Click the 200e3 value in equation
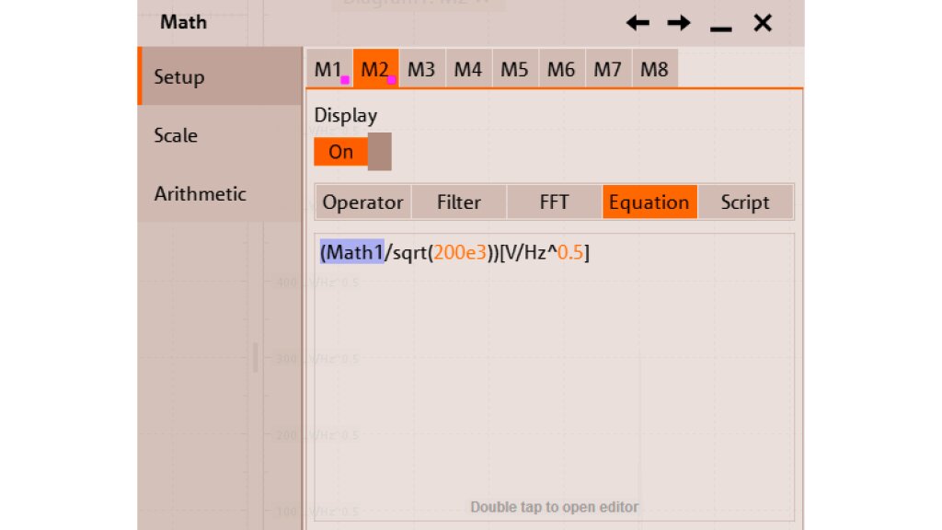942x530 pixels. (x=460, y=252)
